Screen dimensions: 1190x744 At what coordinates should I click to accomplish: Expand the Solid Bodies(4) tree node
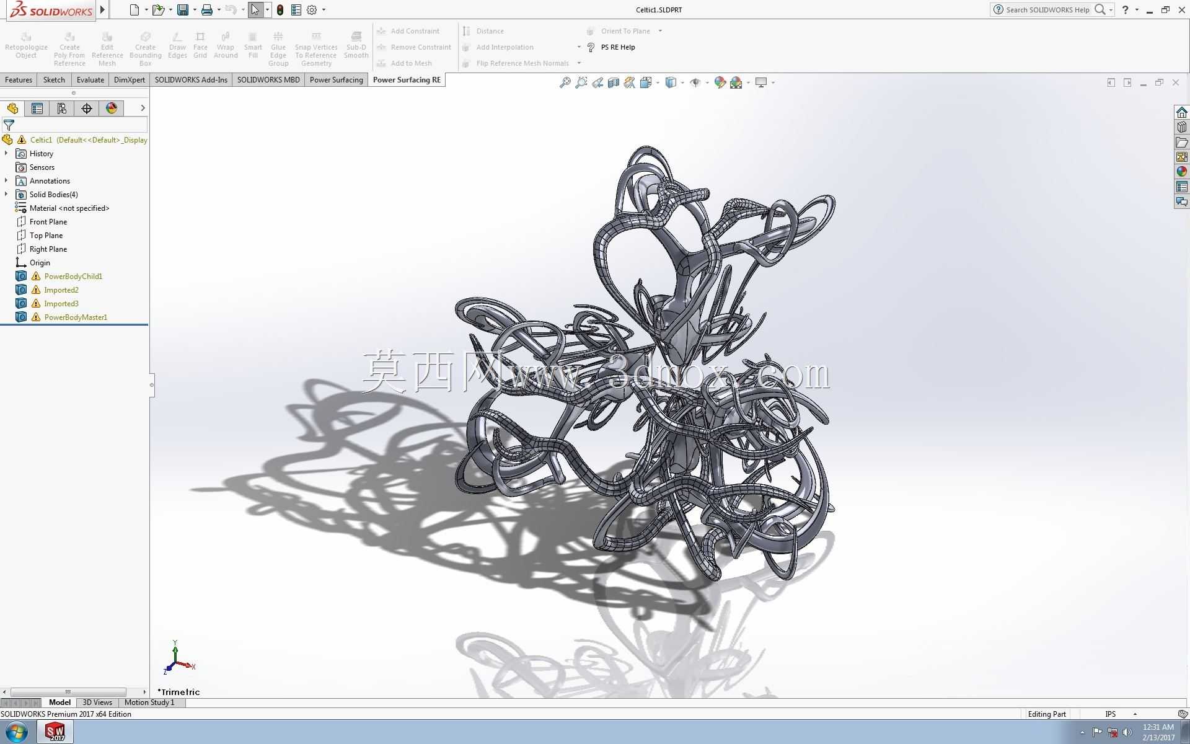coord(6,194)
